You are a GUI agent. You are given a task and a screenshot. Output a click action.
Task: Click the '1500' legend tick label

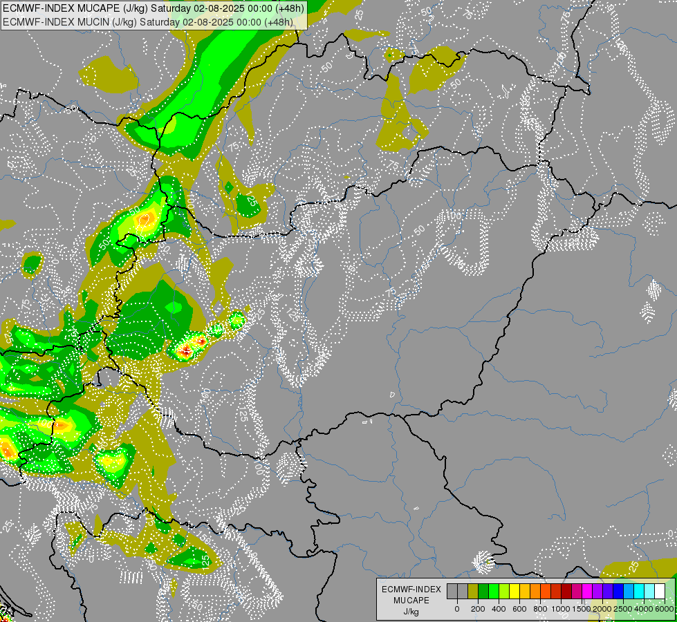click(581, 609)
